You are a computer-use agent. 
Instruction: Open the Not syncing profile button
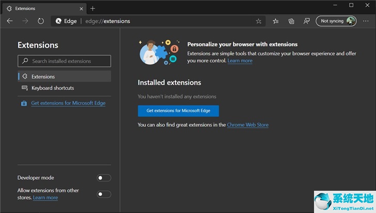point(336,21)
